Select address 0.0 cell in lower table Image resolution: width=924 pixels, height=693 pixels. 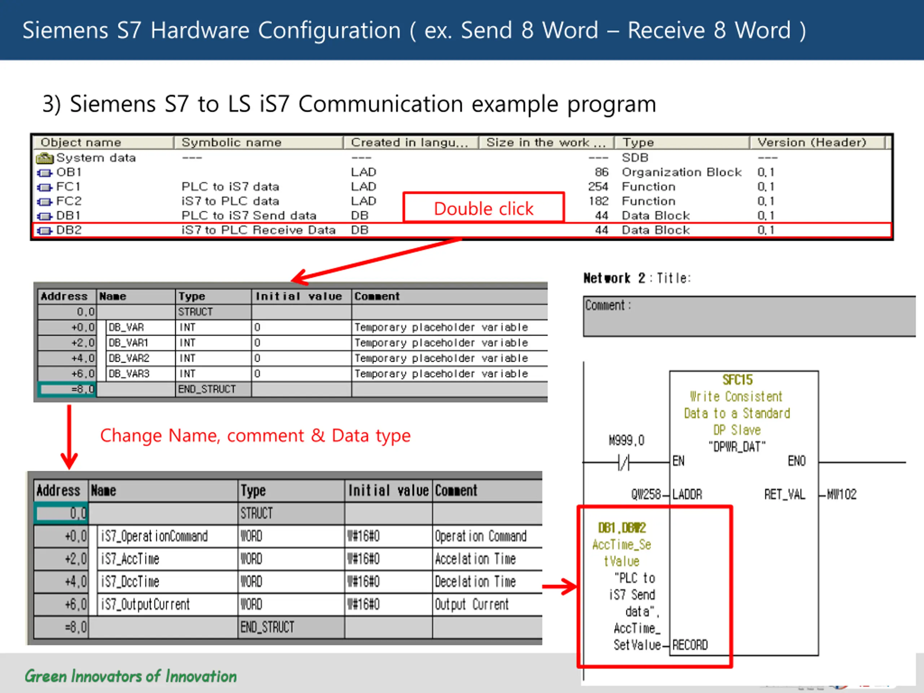pos(61,513)
